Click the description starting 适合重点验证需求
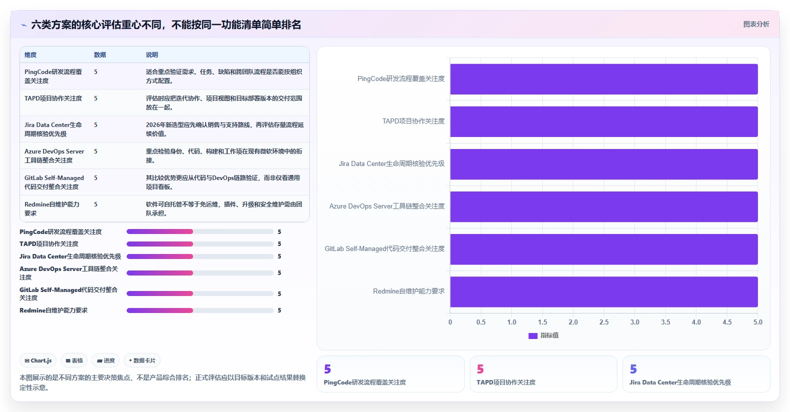This screenshot has width=790, height=412. (x=224, y=76)
